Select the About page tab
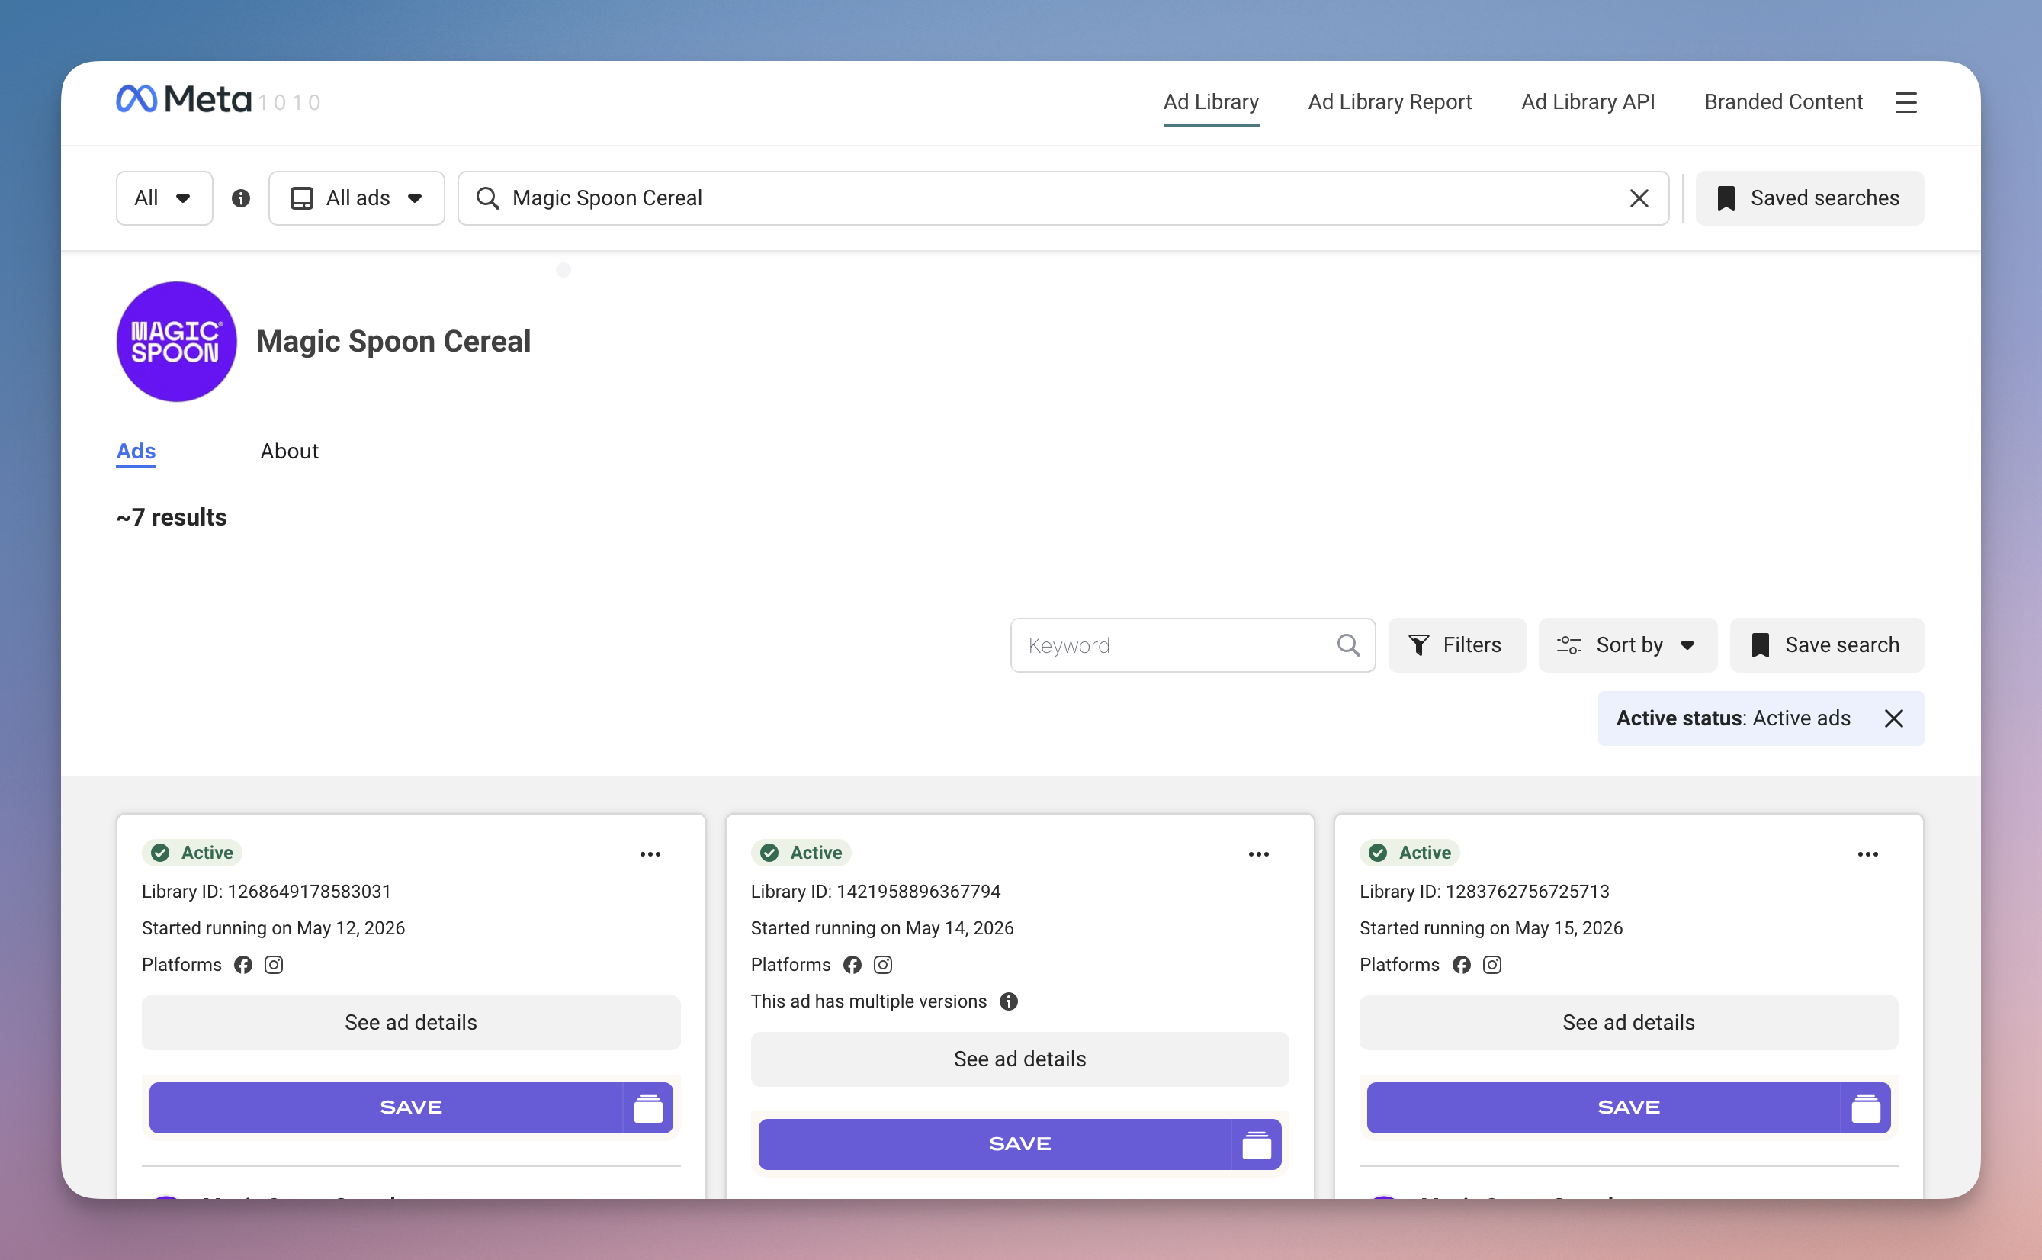Viewport: 2042px width, 1260px height. [289, 451]
